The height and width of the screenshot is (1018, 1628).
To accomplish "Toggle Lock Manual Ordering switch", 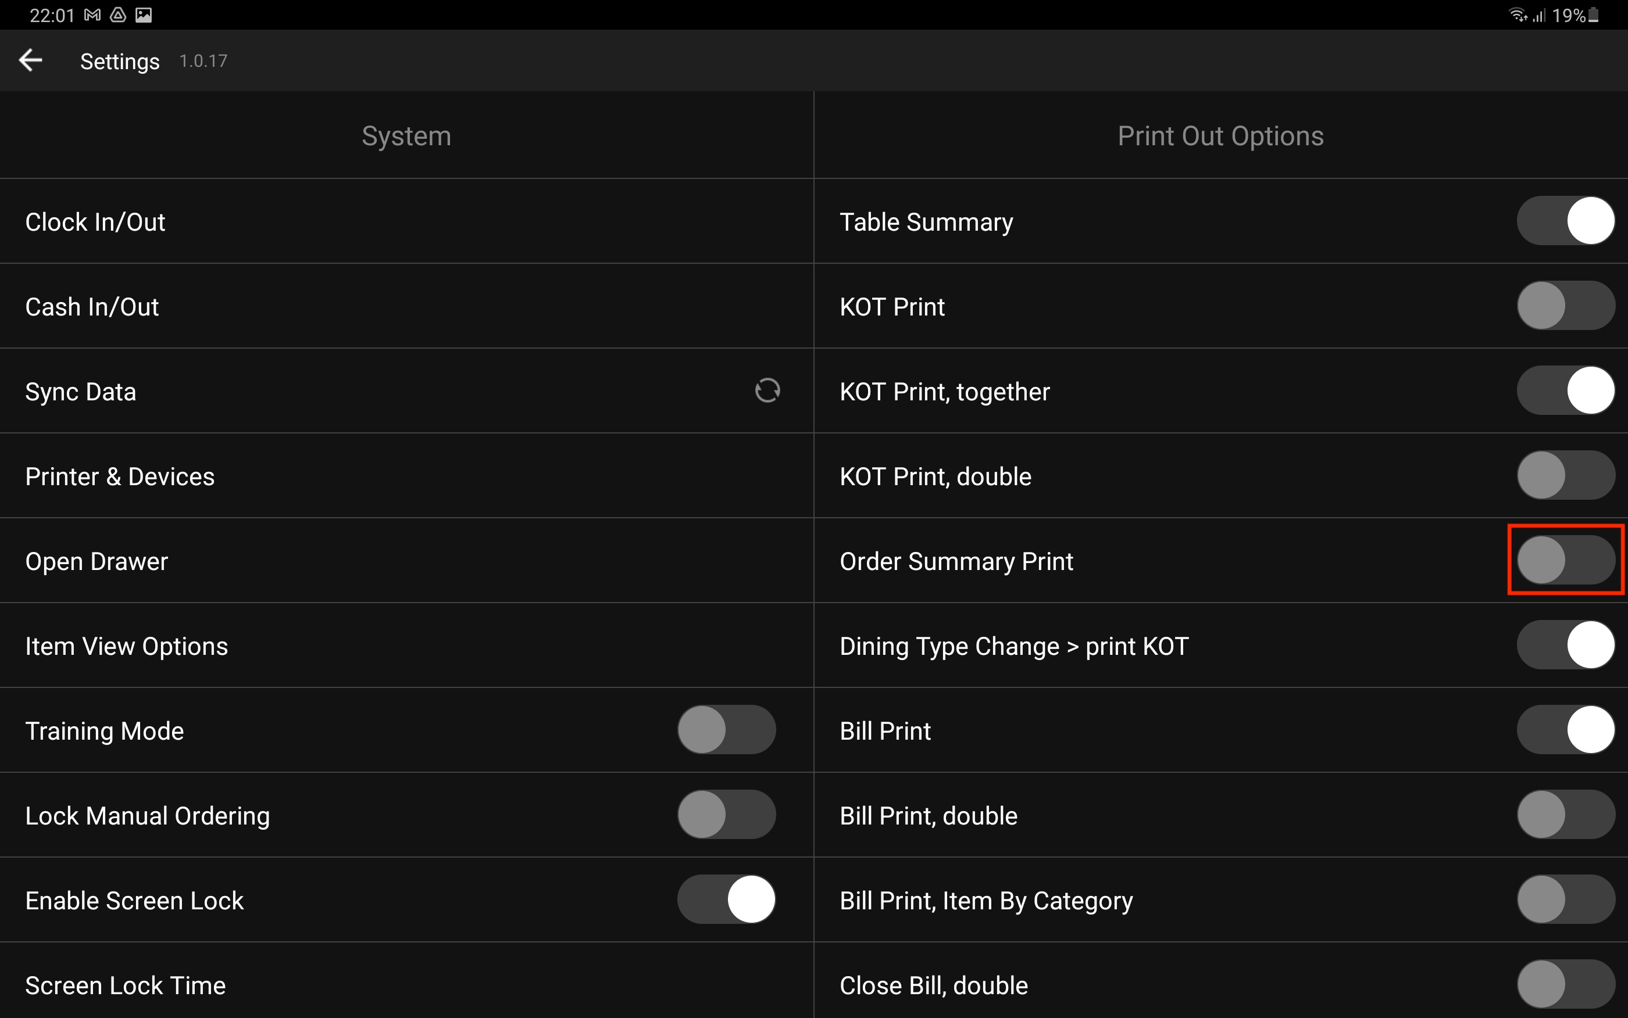I will [x=726, y=815].
